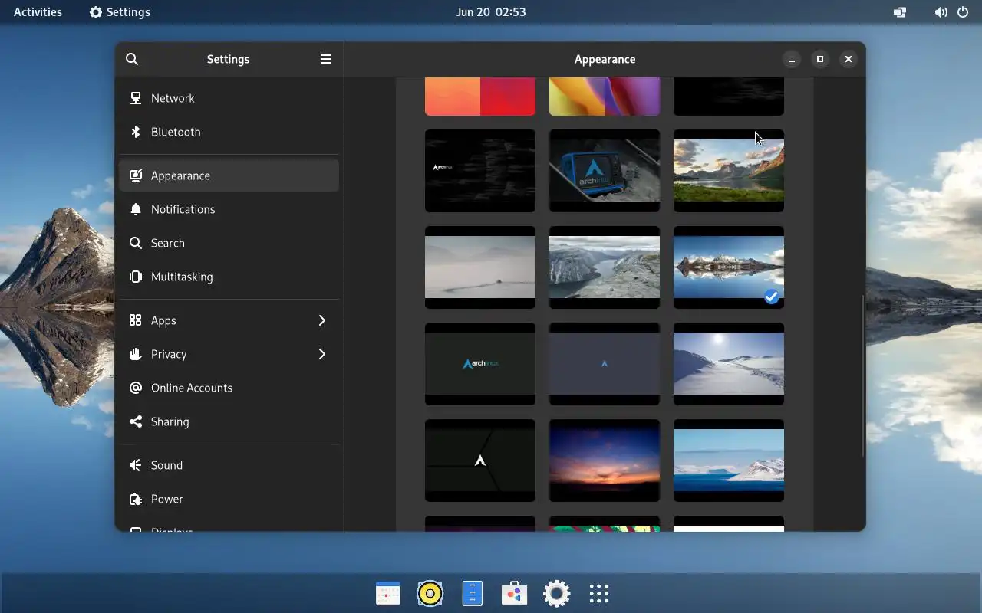Open the Settings app menu in top bar
The image size is (982, 613).
click(120, 12)
